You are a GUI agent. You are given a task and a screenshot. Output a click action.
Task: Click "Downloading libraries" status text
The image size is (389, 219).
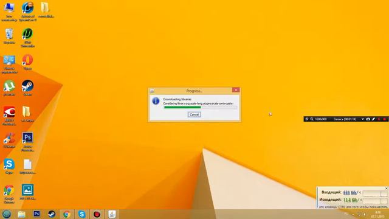pyautogui.click(x=177, y=99)
